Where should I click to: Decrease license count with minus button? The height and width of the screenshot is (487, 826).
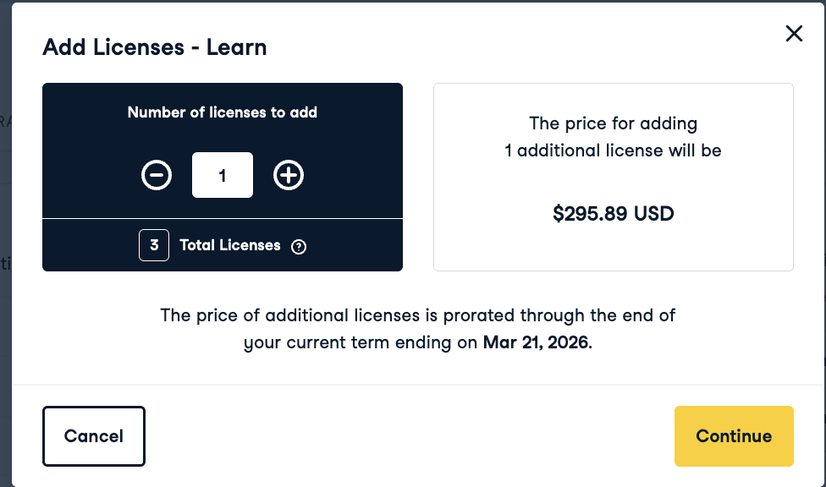coord(157,175)
